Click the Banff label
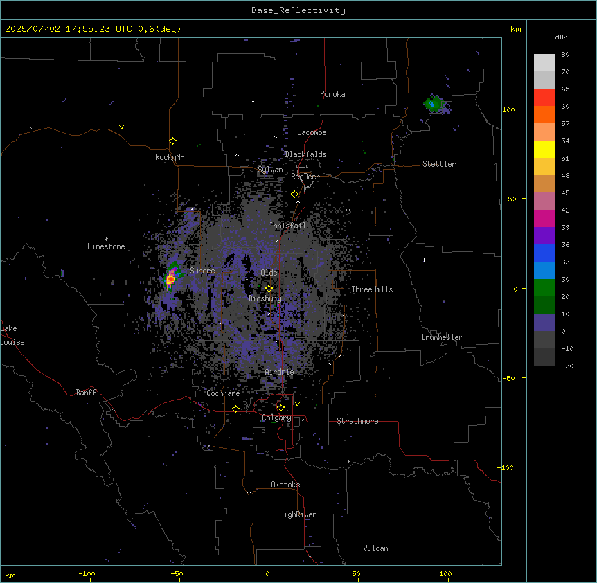The width and height of the screenshot is (597, 583). (x=86, y=393)
